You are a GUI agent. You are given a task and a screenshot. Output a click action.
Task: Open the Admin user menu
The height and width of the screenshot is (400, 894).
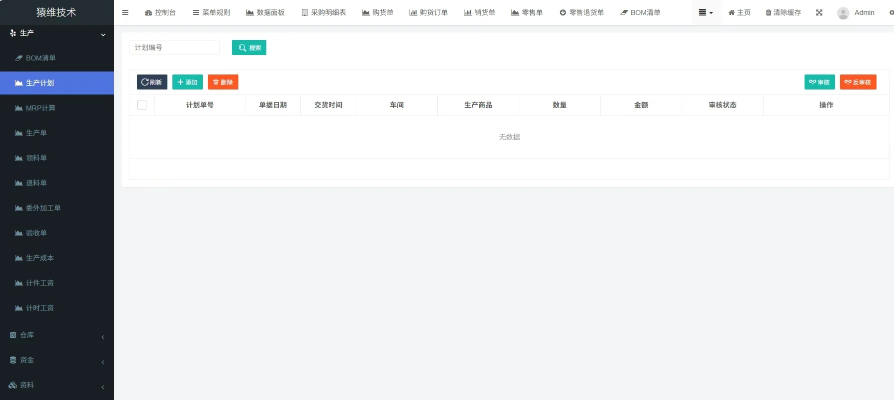pos(856,12)
